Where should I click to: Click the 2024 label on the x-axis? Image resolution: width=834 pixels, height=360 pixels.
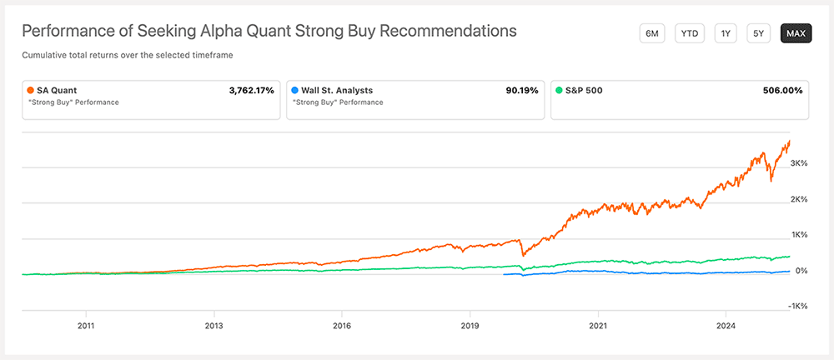point(726,327)
